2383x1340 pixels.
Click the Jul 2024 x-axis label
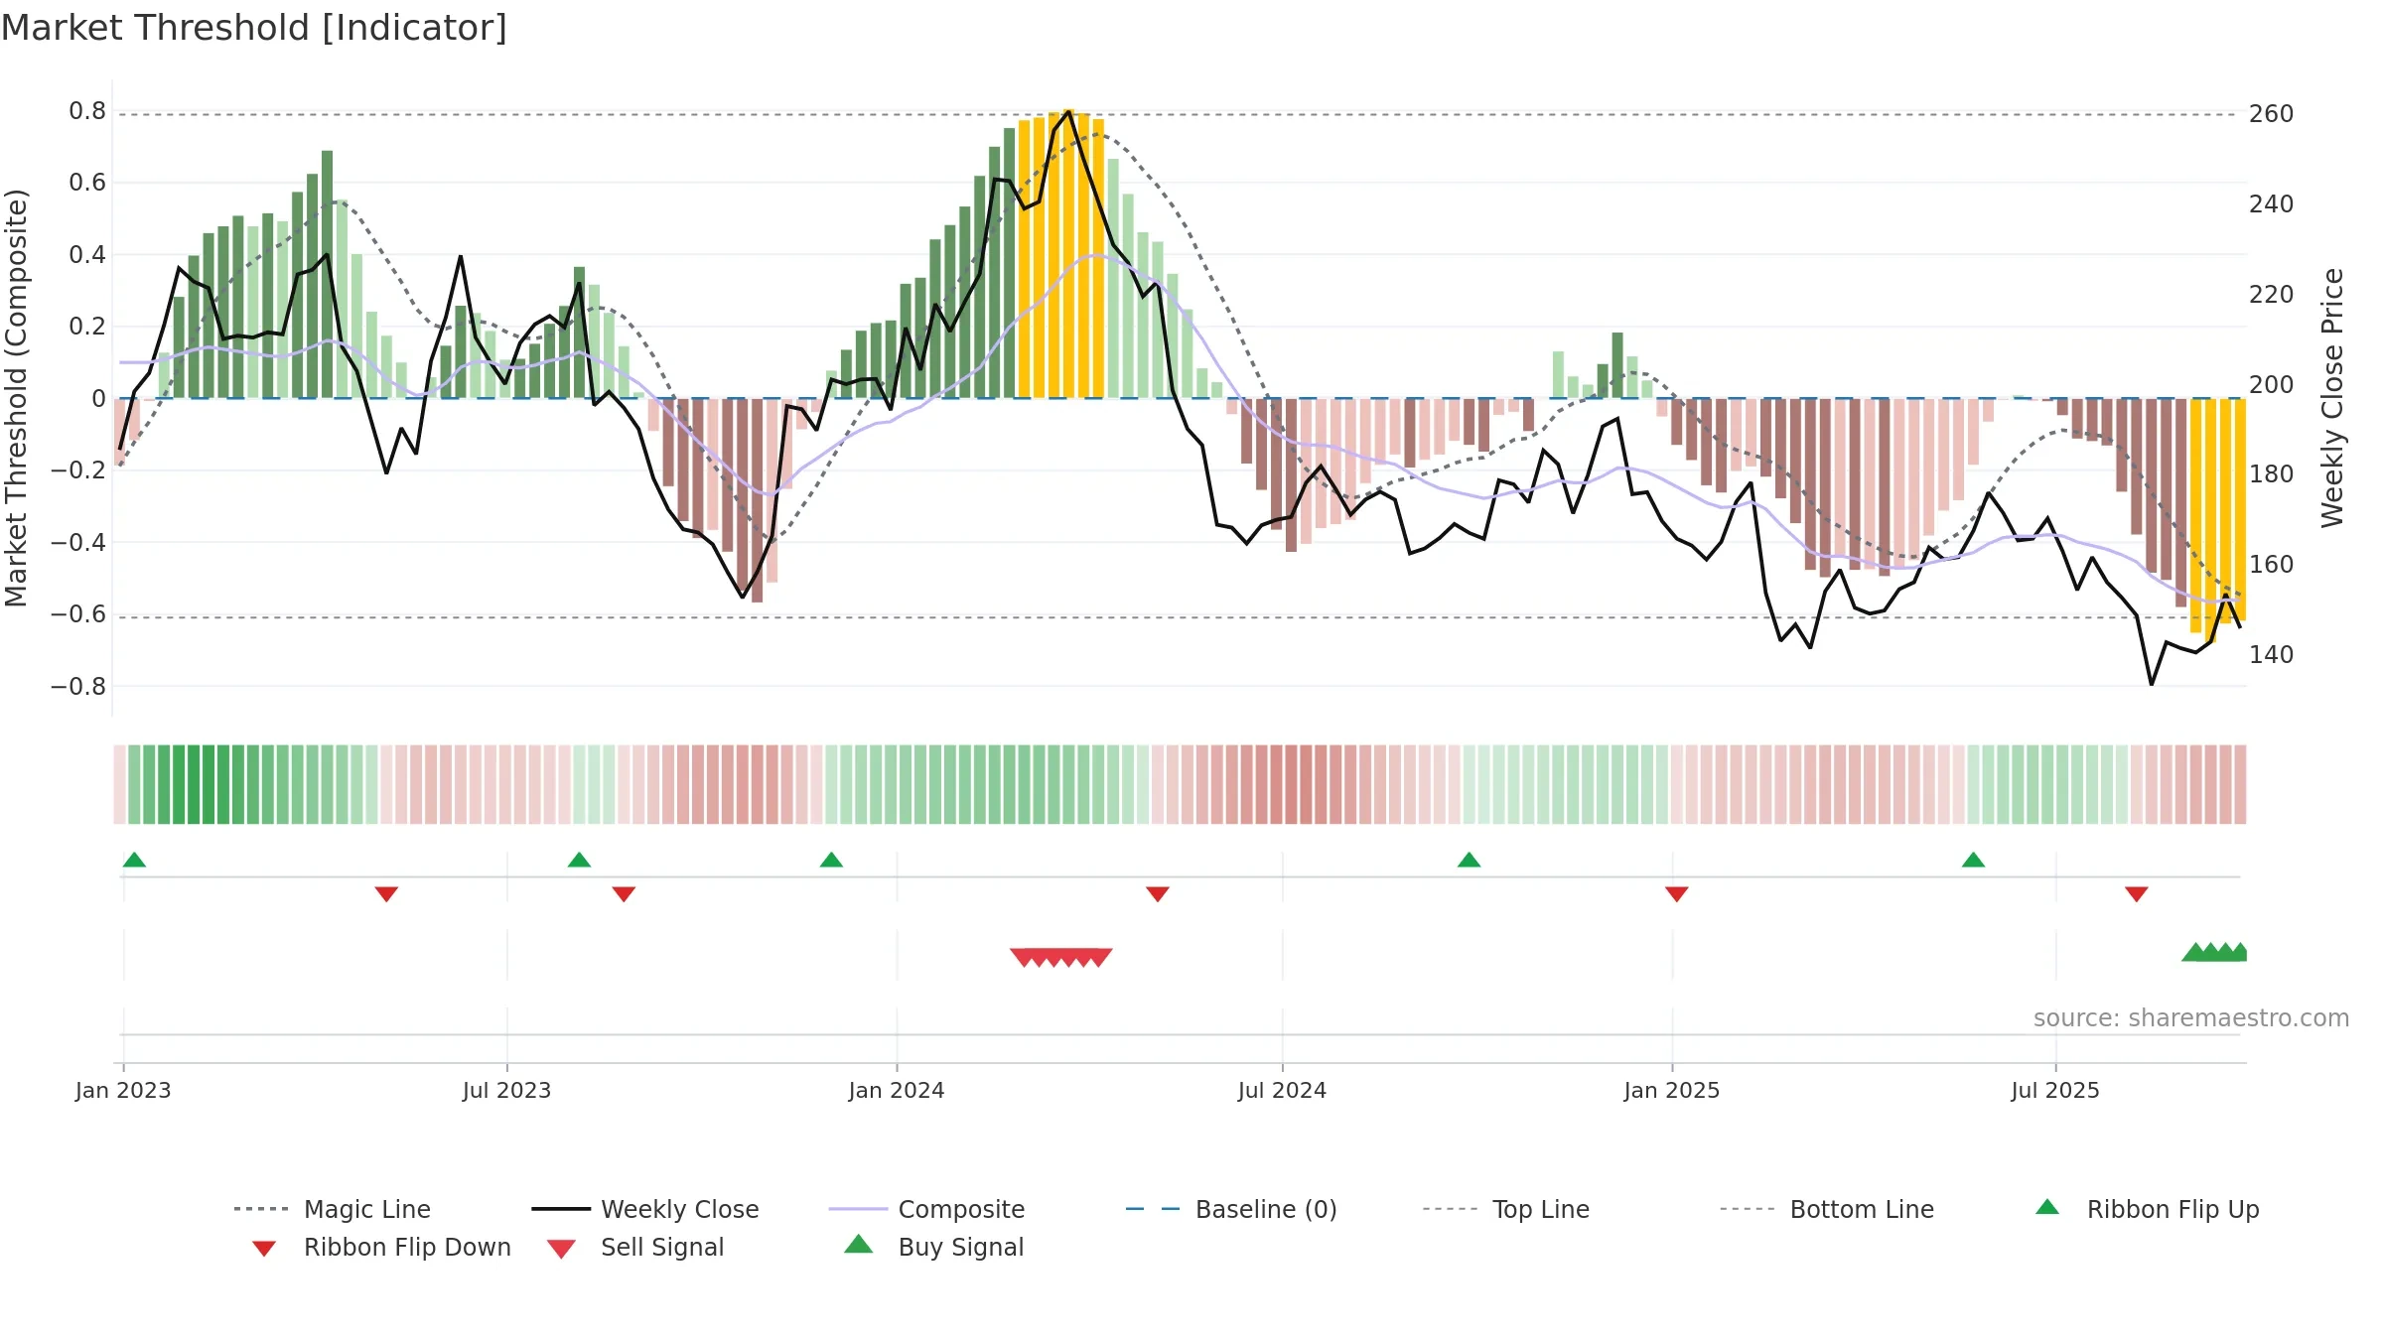point(1282,1090)
